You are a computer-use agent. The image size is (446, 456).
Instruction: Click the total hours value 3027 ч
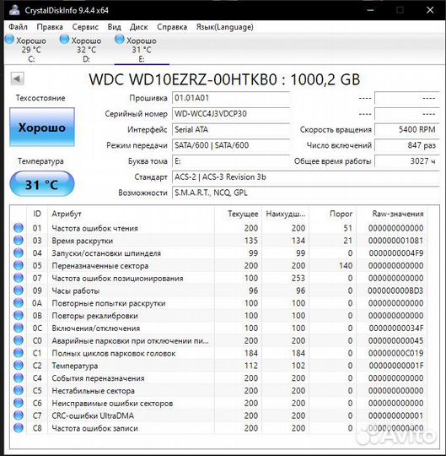(x=406, y=160)
